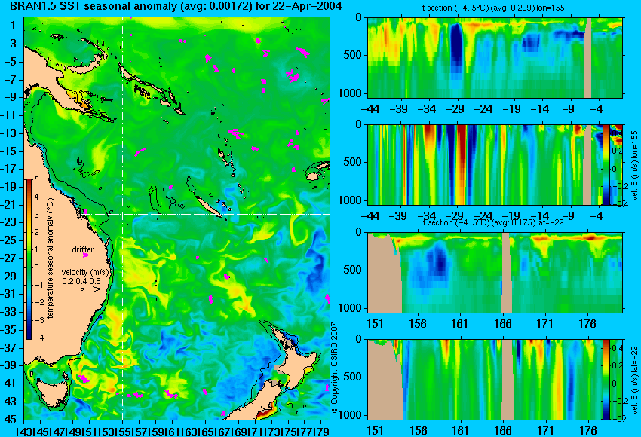The image size is (641, 437).
Task: Click the '1000' depth tick of the lon=155 temperature section
Action: [350, 93]
